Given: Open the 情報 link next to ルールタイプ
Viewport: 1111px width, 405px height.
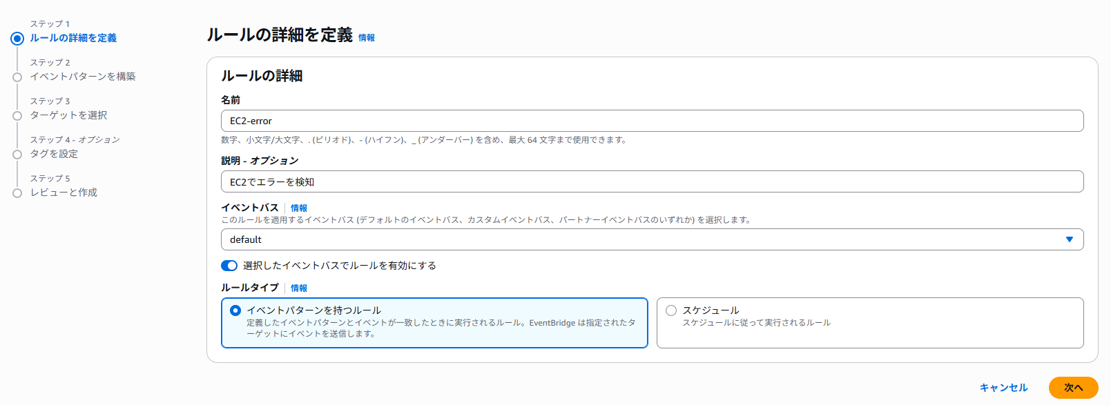Looking at the screenshot, I should pyautogui.click(x=299, y=288).
